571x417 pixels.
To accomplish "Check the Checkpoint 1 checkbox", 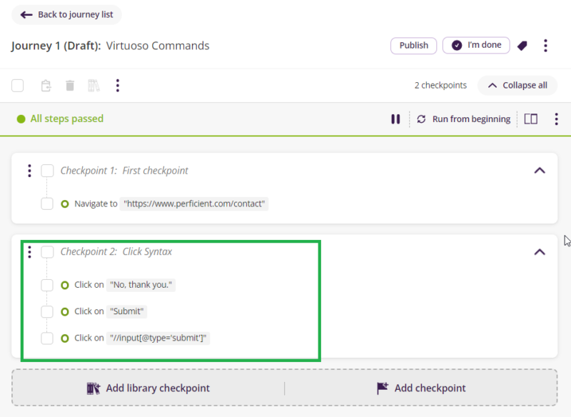I will click(x=48, y=171).
